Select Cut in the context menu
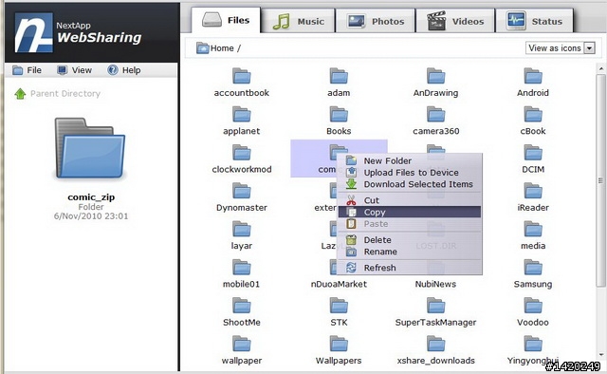Image resolution: width=607 pixels, height=374 pixels. (x=410, y=200)
